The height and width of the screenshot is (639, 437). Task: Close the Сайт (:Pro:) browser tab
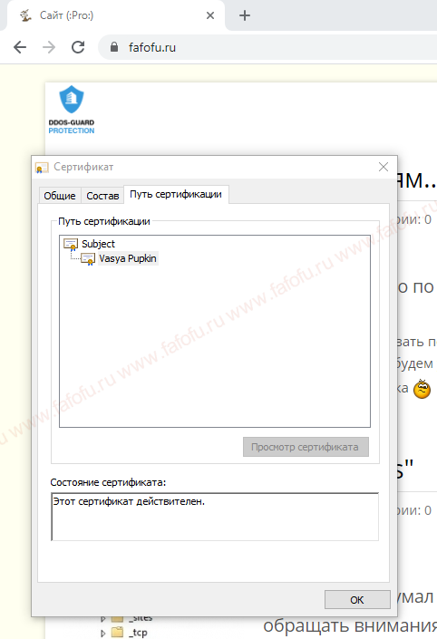click(210, 15)
